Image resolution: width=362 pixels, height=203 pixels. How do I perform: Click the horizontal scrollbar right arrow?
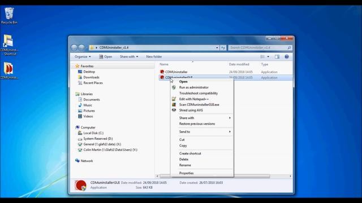click(290, 176)
